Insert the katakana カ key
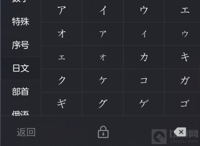The width and height of the screenshot is (200, 146). [x=144, y=57]
